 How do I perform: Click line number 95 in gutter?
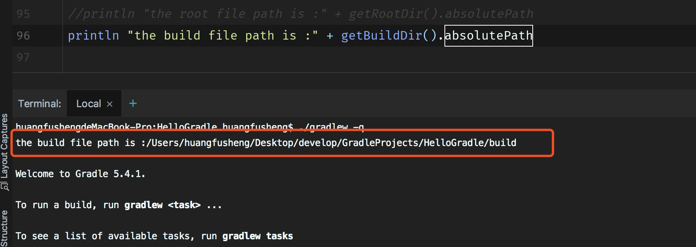click(23, 14)
